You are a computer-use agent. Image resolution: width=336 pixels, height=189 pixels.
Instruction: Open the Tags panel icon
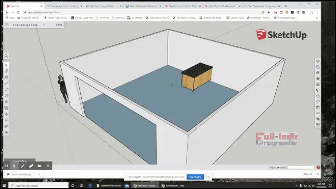(318, 102)
